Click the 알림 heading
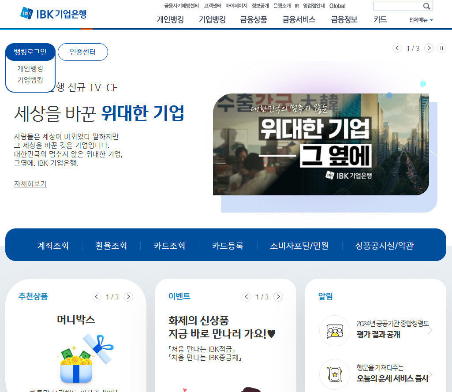The image size is (452, 392). click(325, 296)
